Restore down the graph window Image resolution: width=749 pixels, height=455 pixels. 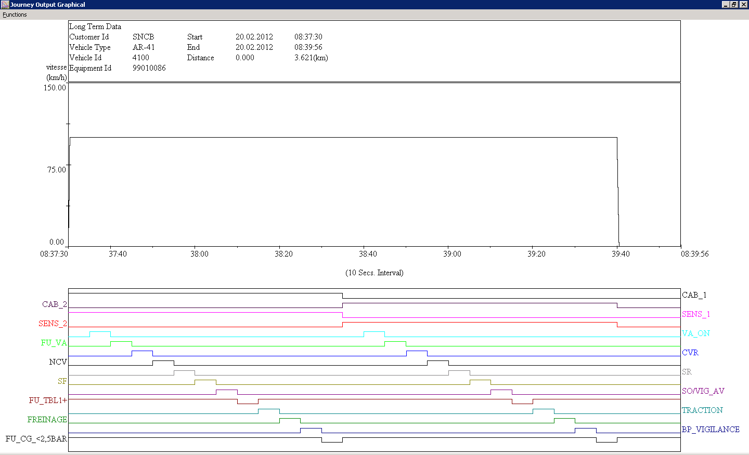734,5
